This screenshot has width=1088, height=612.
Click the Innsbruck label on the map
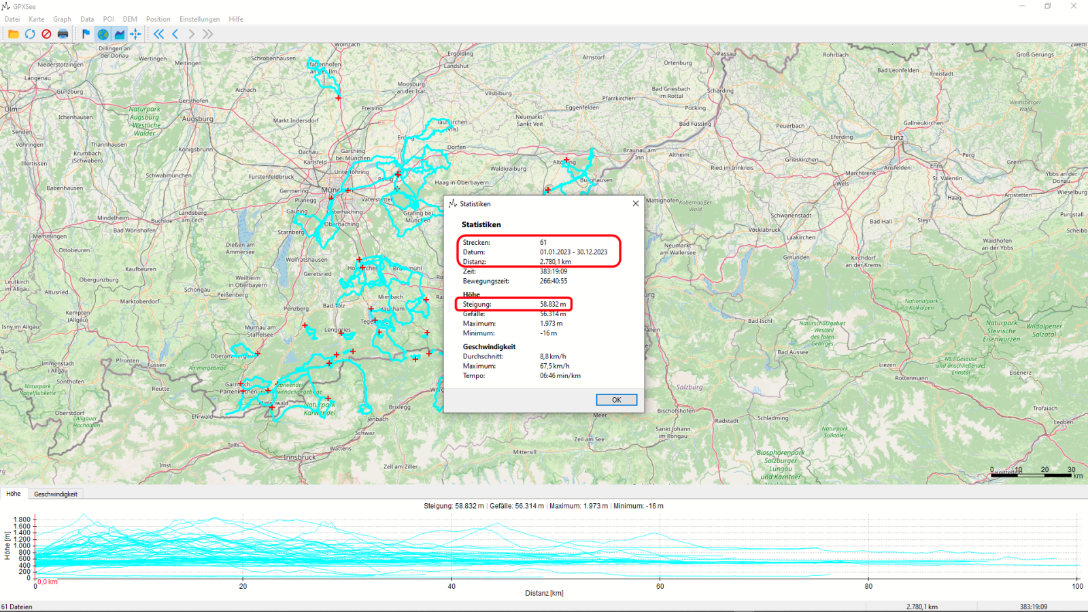click(x=301, y=458)
